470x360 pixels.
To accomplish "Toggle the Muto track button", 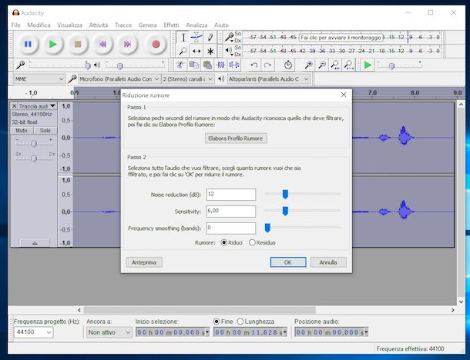I will point(22,131).
